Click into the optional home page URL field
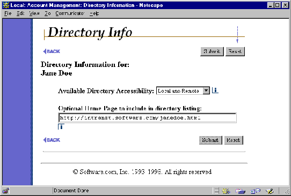 pos(147,118)
